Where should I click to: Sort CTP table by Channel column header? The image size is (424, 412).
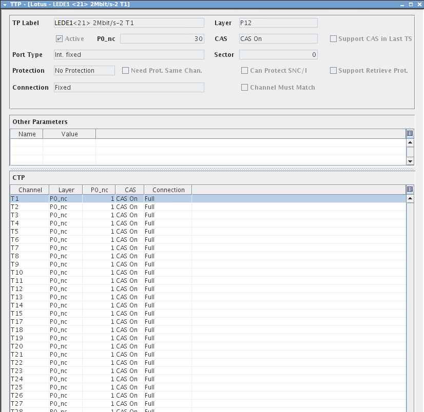click(30, 190)
